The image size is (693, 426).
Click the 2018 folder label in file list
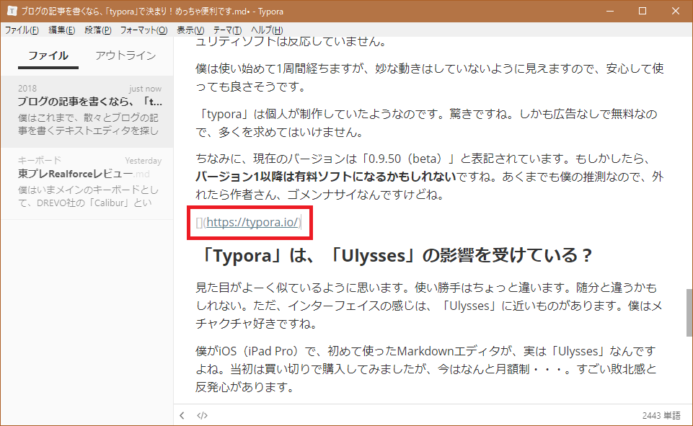(x=27, y=89)
